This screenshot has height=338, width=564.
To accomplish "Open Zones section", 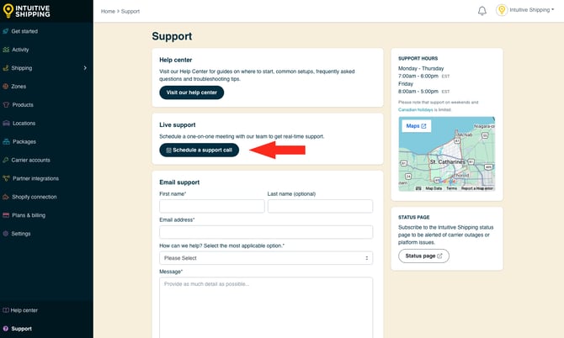I will (x=19, y=87).
